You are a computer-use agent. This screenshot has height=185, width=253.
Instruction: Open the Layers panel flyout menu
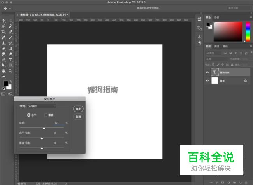(x=251, y=46)
